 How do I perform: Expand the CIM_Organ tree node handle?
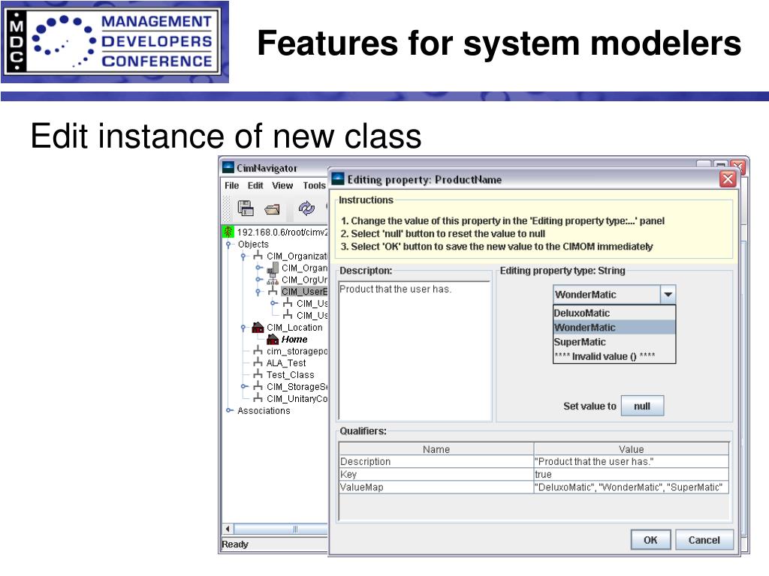point(259,268)
